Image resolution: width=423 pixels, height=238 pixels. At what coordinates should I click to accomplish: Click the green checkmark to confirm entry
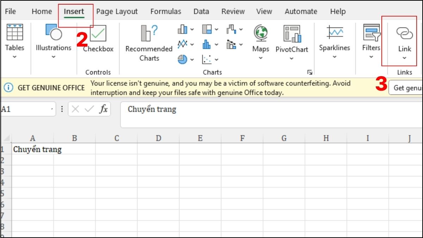pyautogui.click(x=88, y=109)
